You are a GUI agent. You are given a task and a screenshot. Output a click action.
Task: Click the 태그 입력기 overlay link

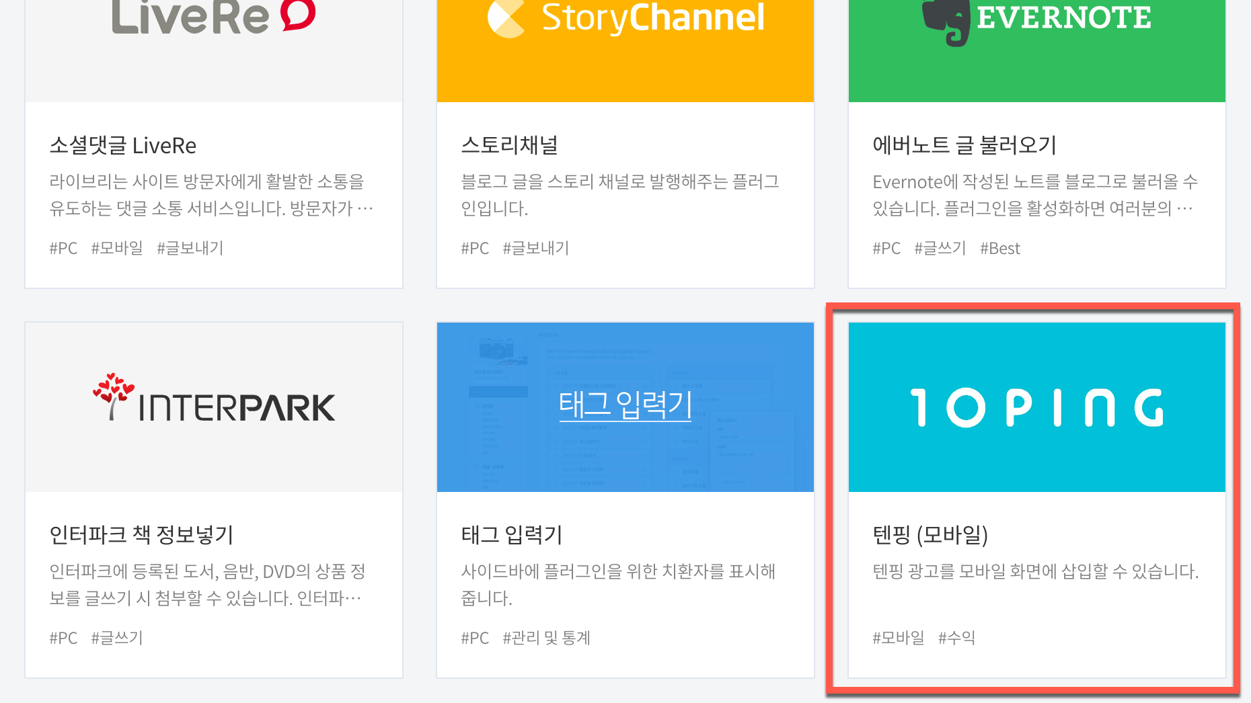pyautogui.click(x=625, y=405)
